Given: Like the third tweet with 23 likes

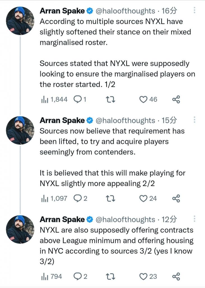Looking at the screenshot, I should (143, 276).
